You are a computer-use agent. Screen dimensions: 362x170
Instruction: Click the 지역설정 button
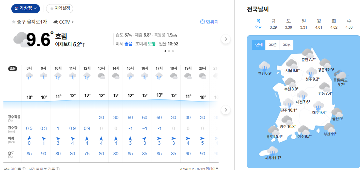(x=59, y=9)
